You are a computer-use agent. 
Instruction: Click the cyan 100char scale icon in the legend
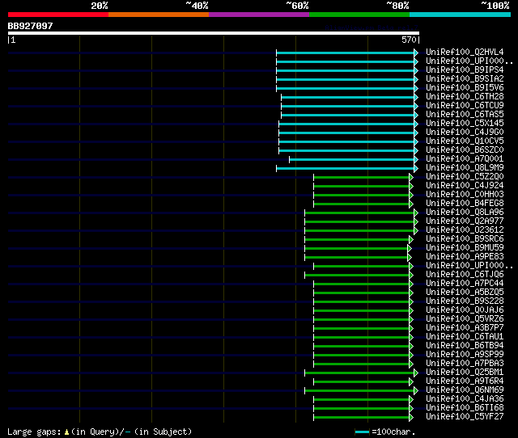click(362, 432)
